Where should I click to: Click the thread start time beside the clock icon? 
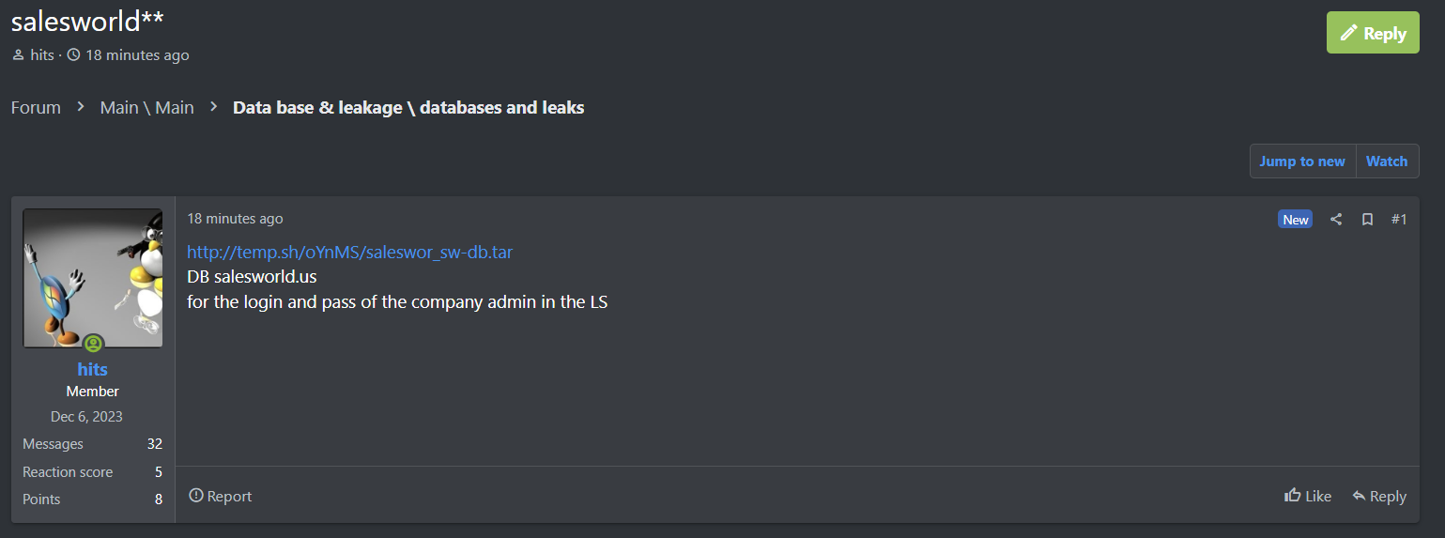137,55
